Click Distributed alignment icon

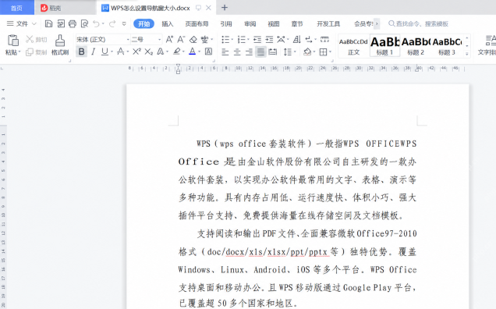[x=273, y=51]
